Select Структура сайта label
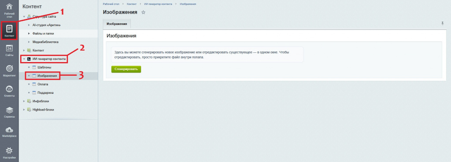 (44, 17)
